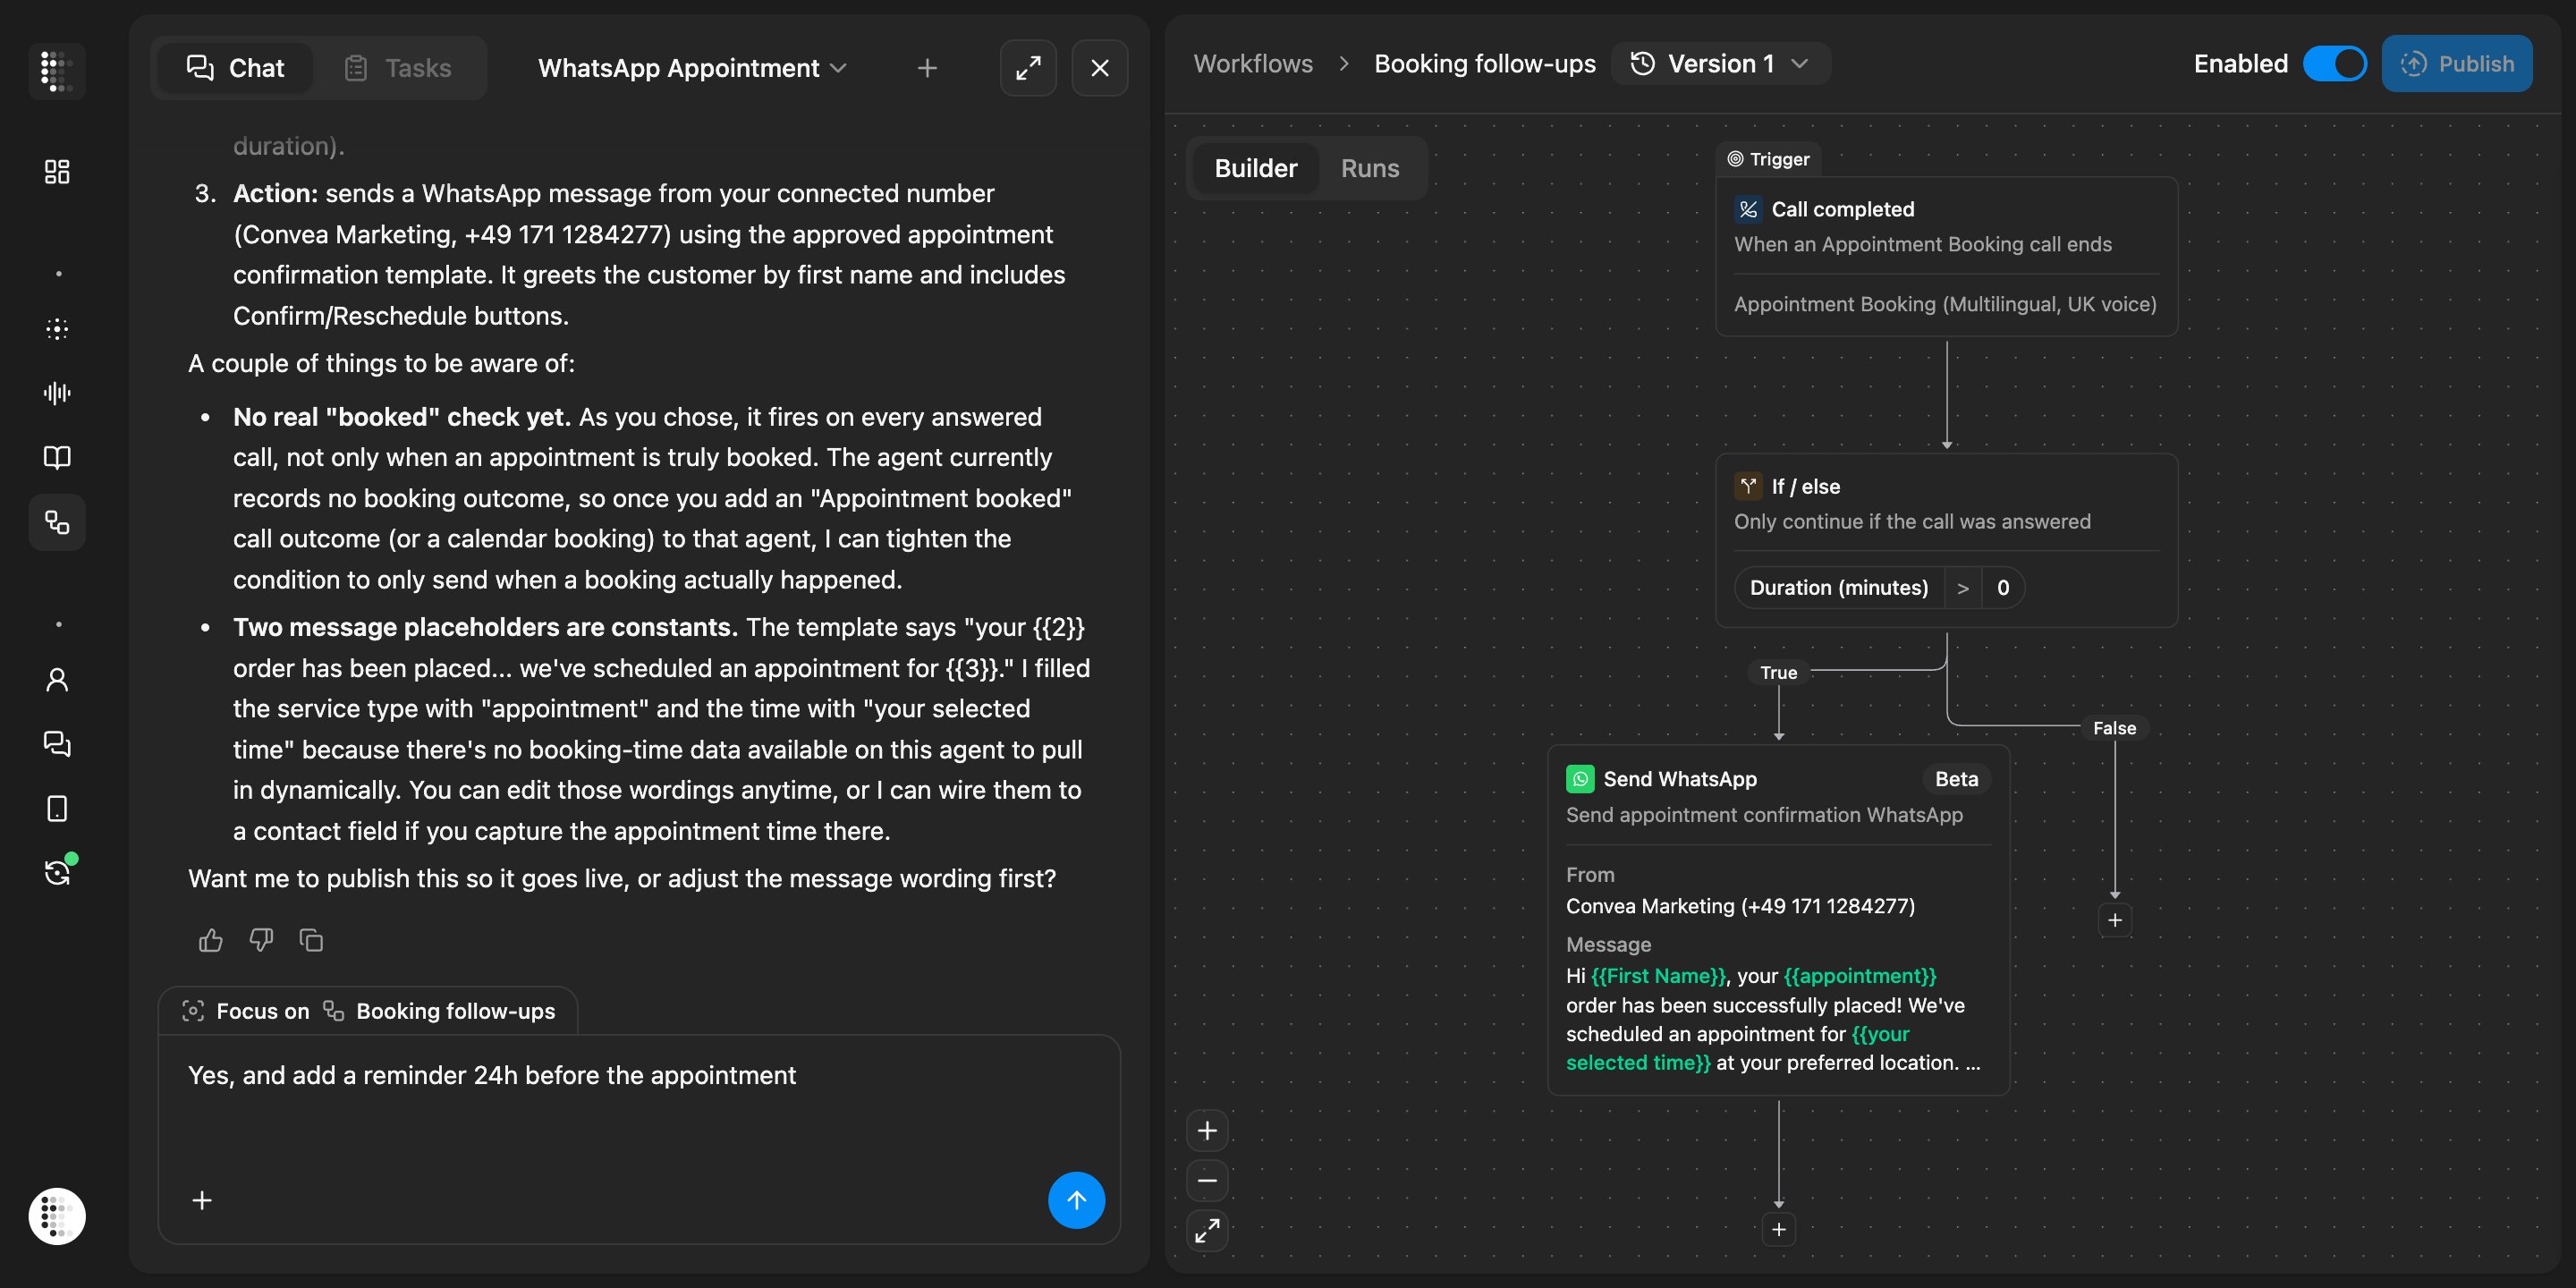Click the False branch label
The height and width of the screenshot is (1288, 2576).
2115,728
